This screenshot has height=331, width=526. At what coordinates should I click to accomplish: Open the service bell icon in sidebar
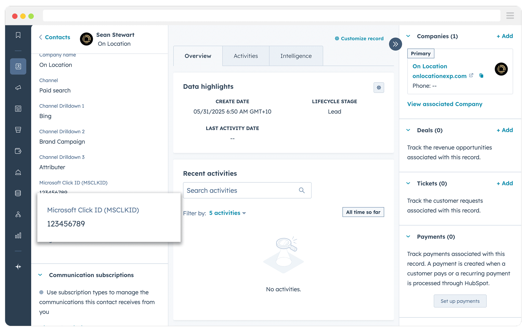[18, 172]
